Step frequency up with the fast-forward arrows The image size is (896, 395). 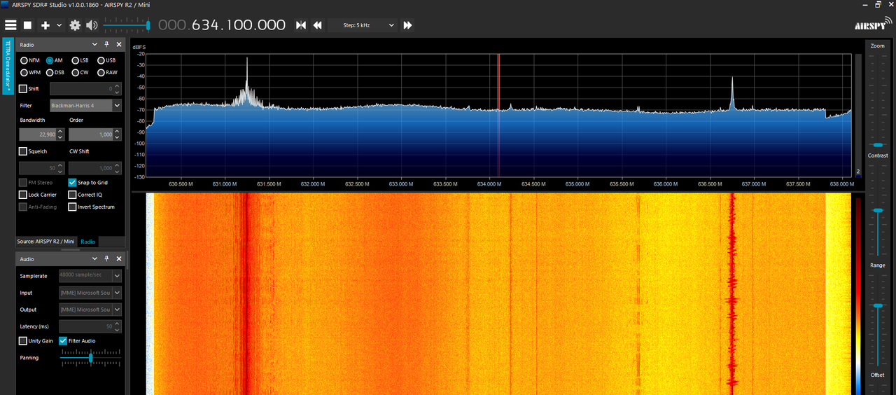tap(407, 25)
